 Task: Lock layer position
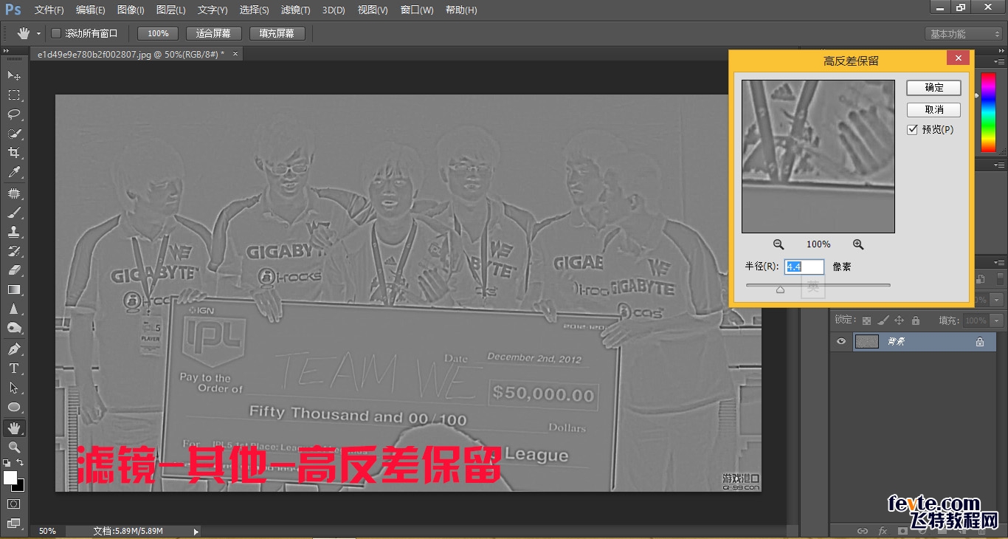click(899, 320)
